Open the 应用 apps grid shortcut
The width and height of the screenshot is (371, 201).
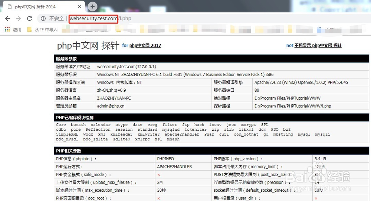[13, 30]
